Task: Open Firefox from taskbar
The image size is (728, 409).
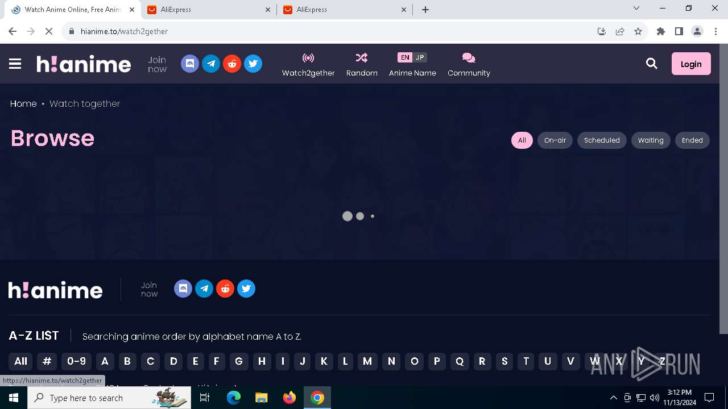Action: point(289,398)
